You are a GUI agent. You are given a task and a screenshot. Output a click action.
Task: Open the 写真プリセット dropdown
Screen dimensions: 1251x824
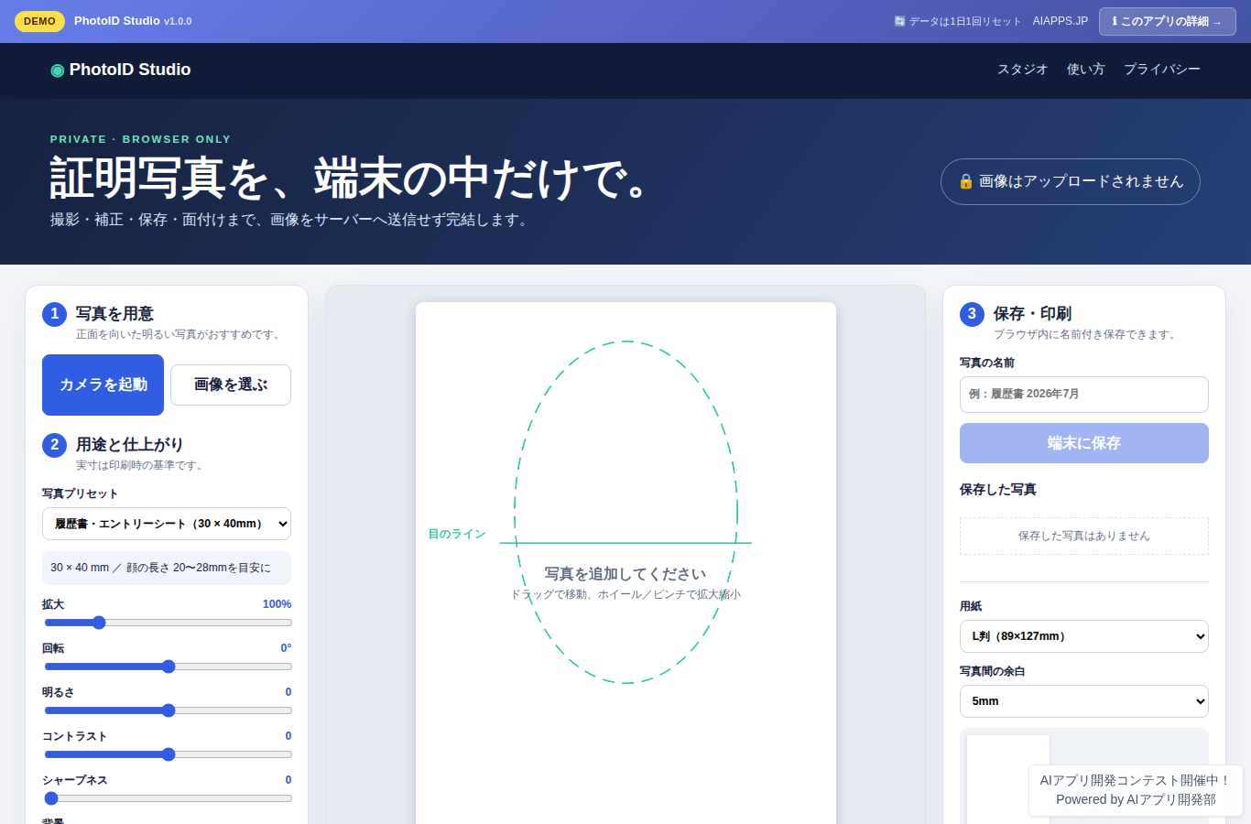(x=167, y=524)
